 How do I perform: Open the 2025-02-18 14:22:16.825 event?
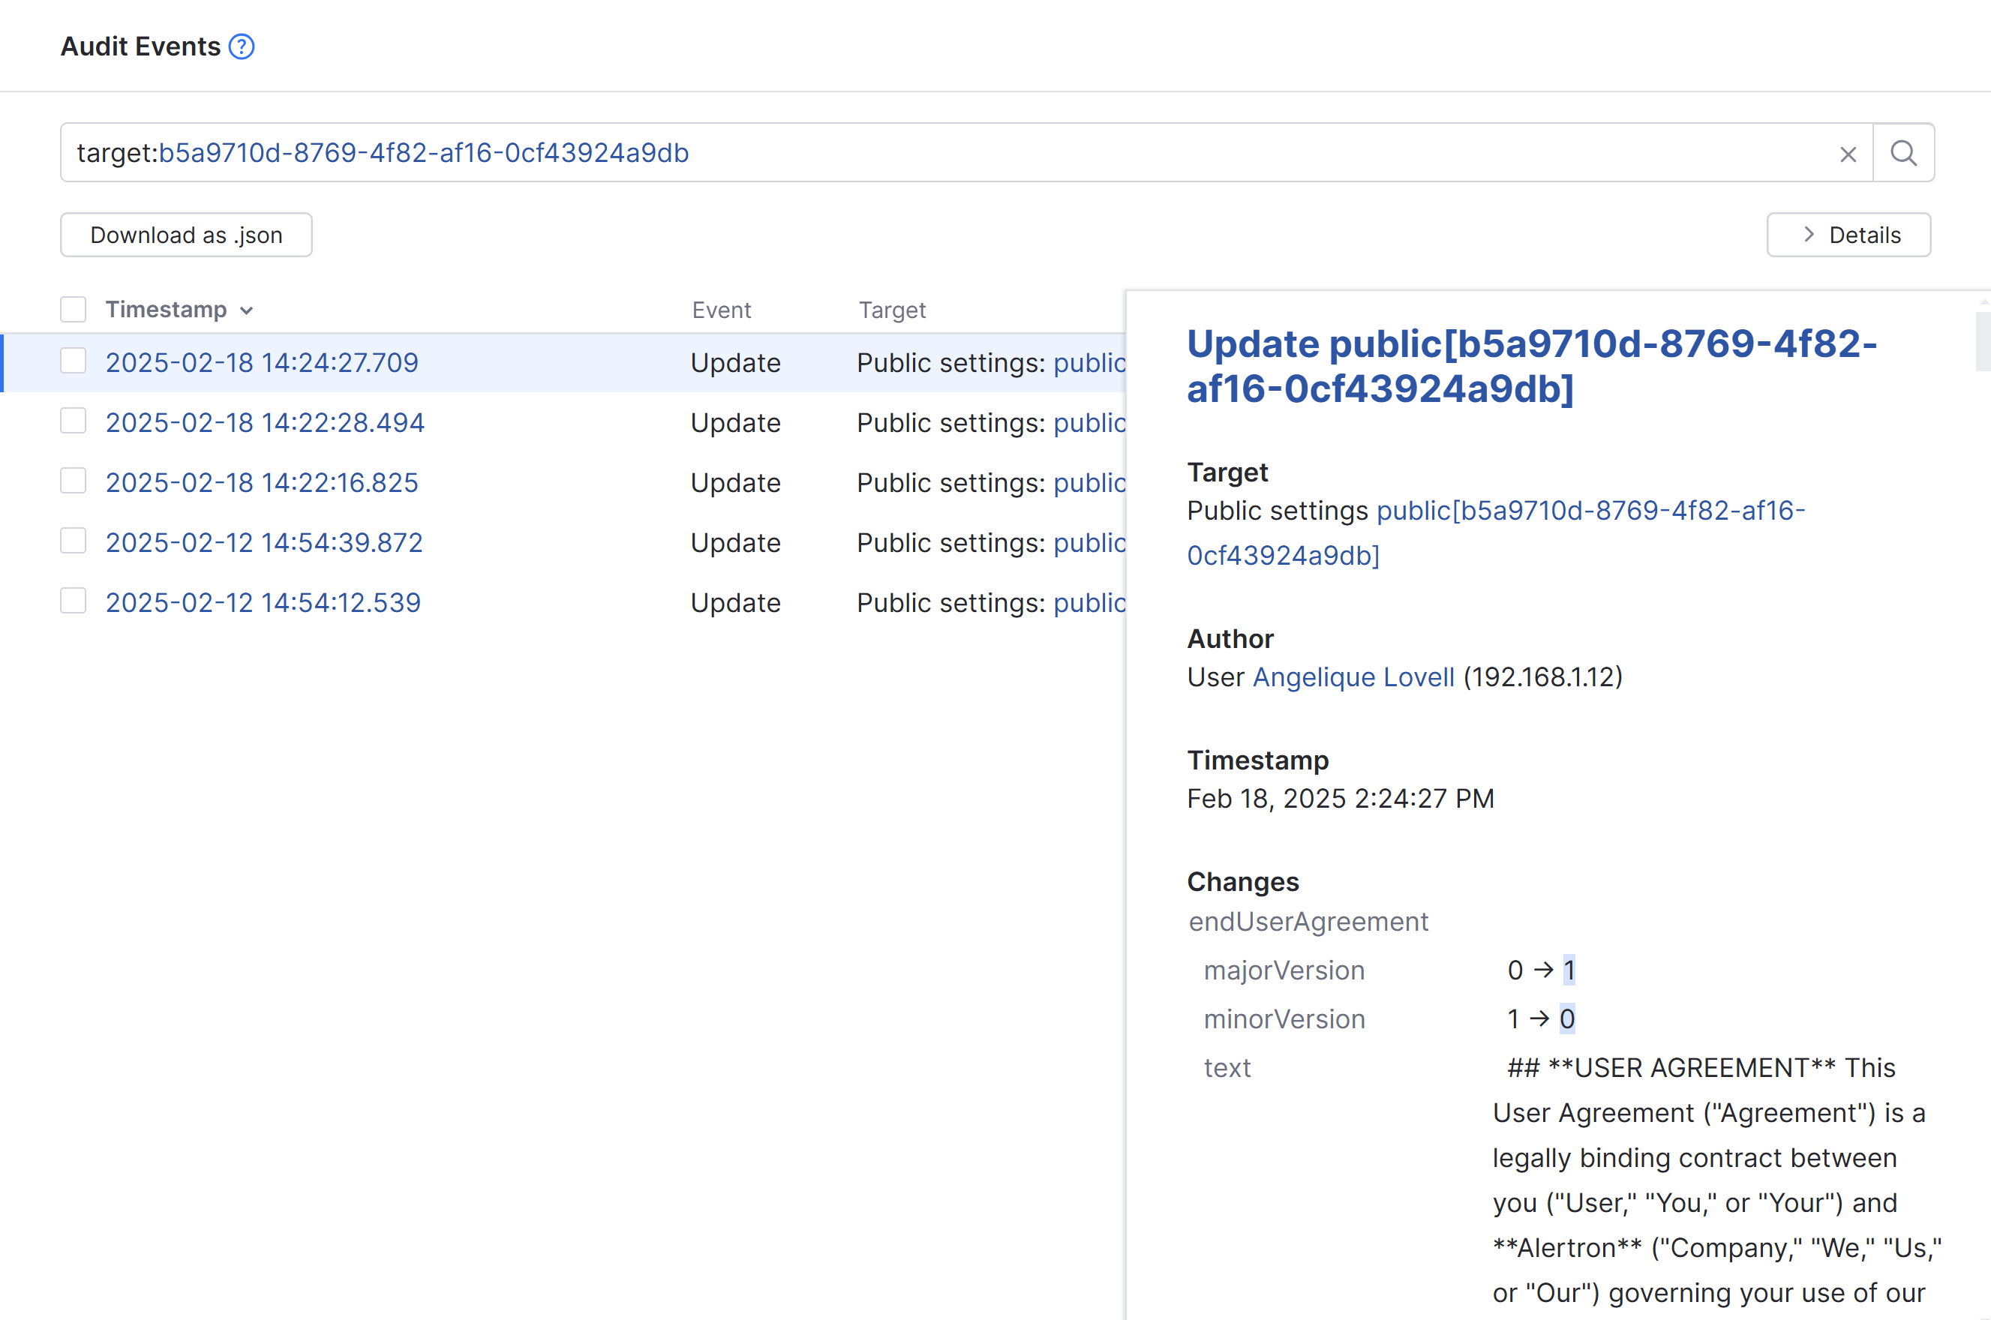point(262,482)
